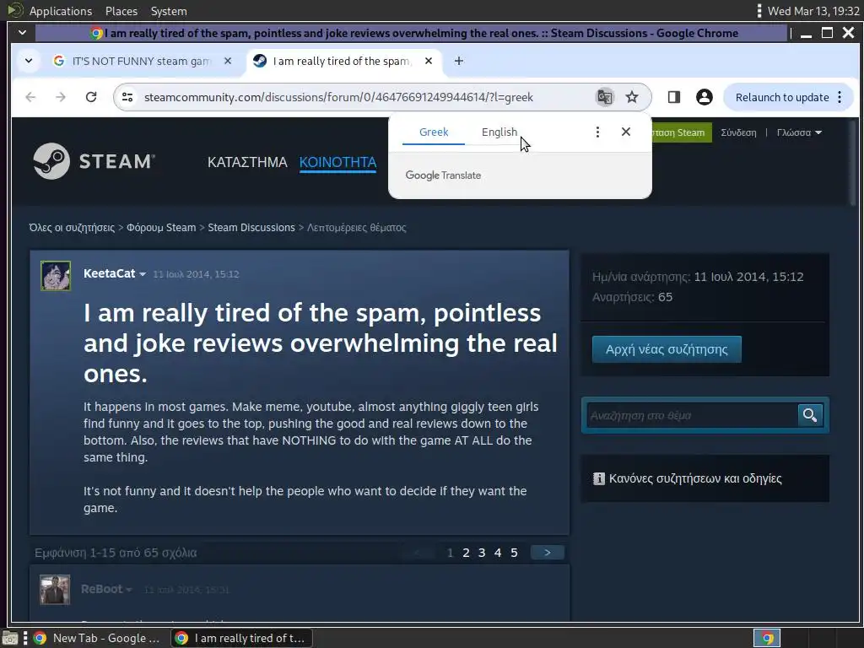Click the search magnifier in topic search
Screen dimensions: 864x648
809,415
